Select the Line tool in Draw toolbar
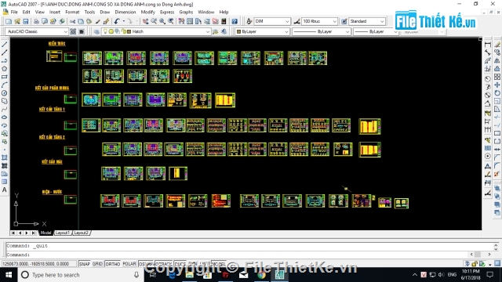This screenshot has height=282, width=502. point(5,45)
